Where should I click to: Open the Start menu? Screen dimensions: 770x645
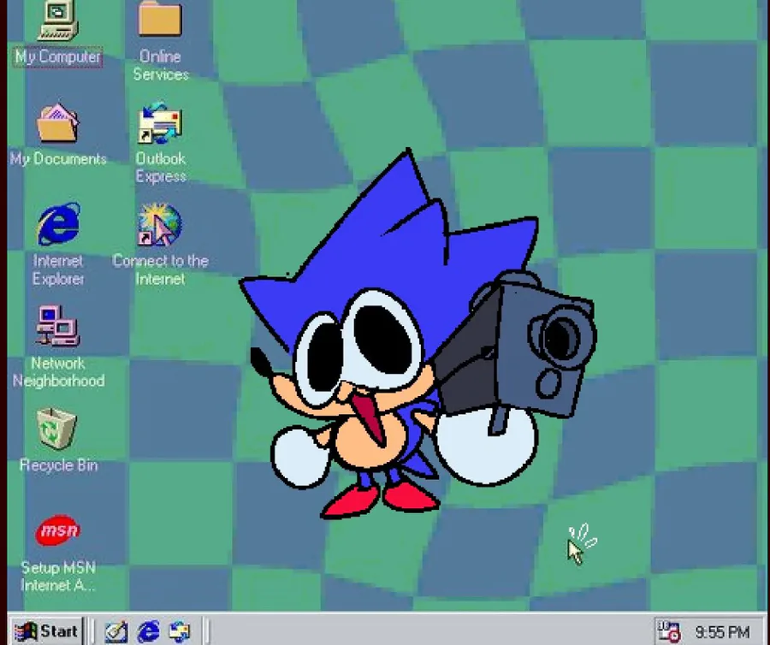tap(47, 631)
